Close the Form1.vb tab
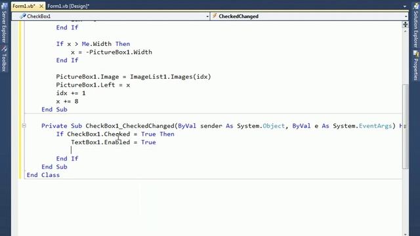The height and width of the screenshot is (236, 420). (x=41, y=6)
